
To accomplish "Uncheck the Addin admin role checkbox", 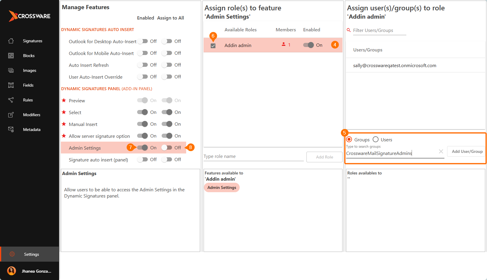I will click(213, 46).
